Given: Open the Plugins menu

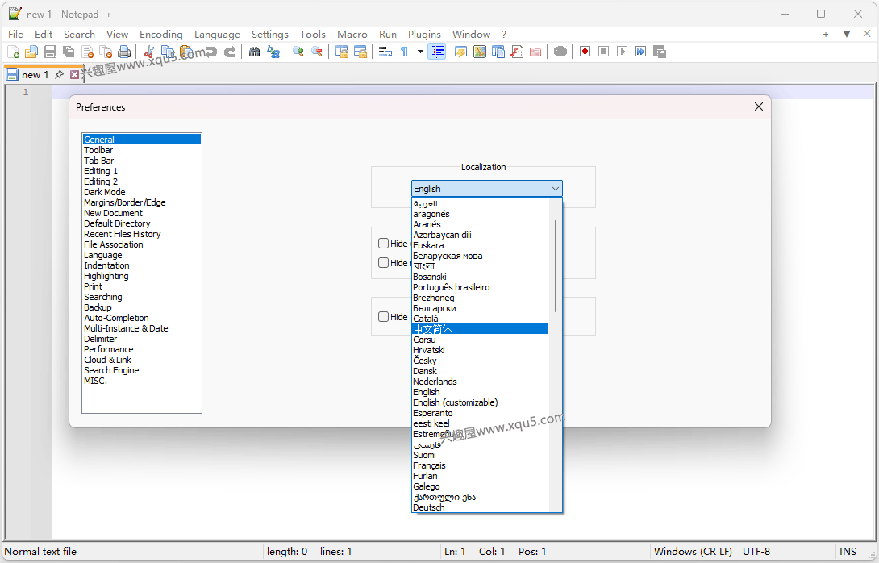Looking at the screenshot, I should [424, 35].
